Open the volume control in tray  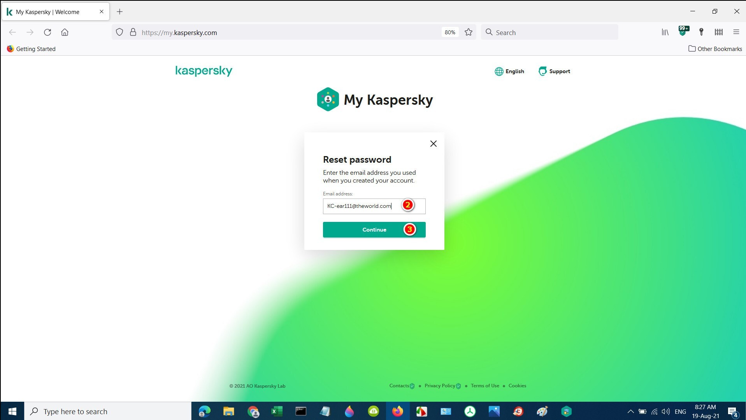click(x=666, y=411)
